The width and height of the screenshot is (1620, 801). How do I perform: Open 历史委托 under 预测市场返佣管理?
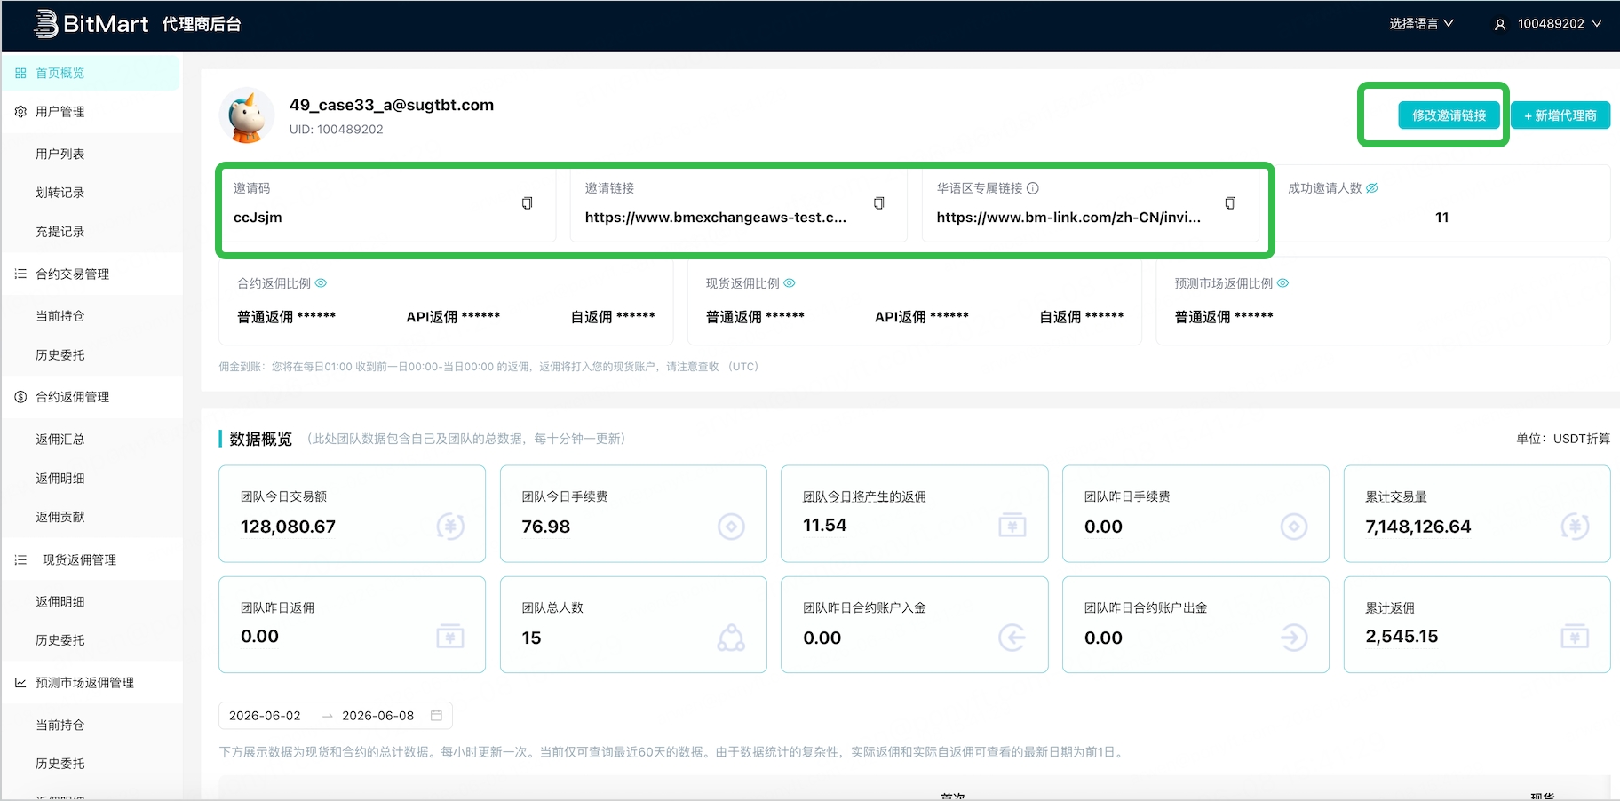point(60,764)
